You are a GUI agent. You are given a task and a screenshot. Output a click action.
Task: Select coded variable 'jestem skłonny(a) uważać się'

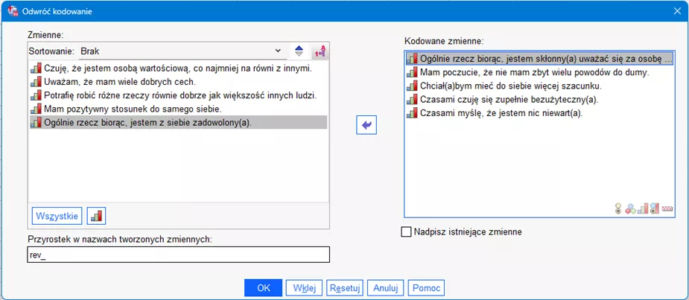539,58
